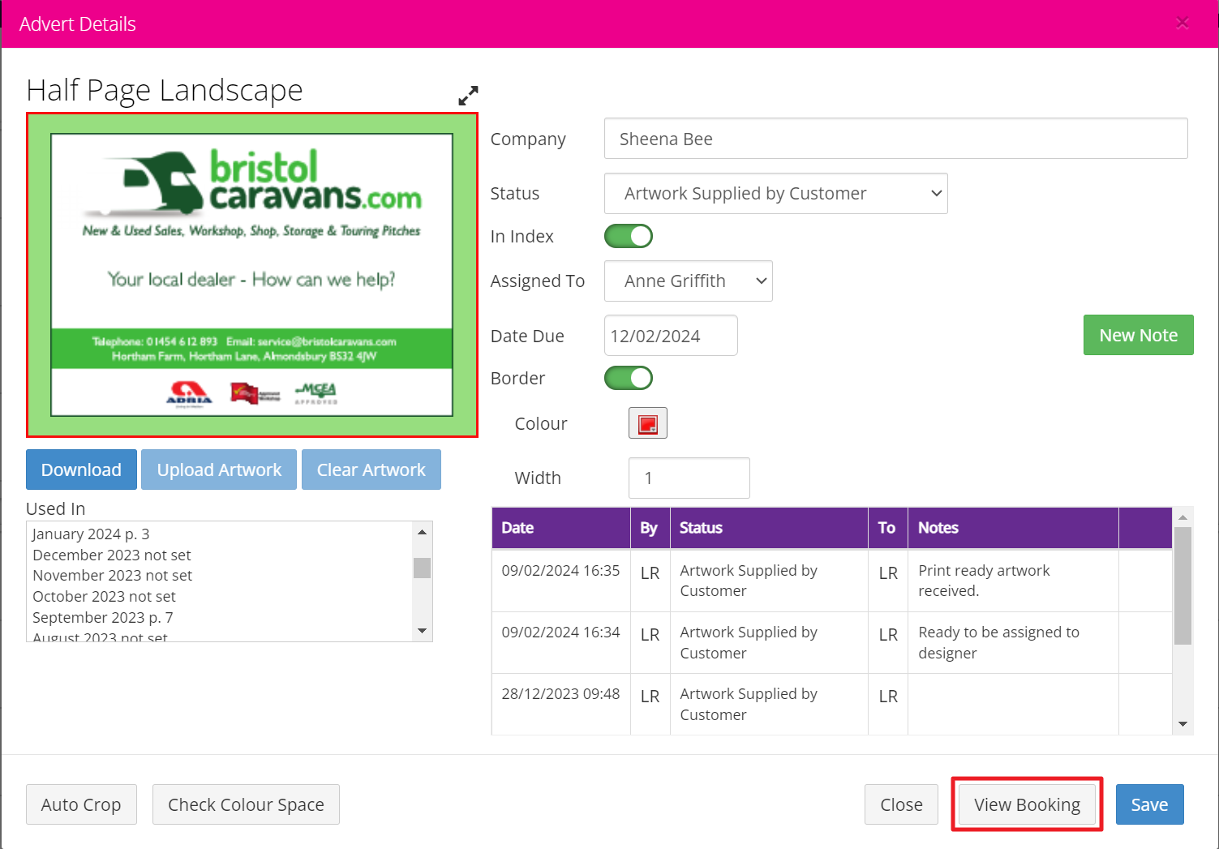Image resolution: width=1219 pixels, height=849 pixels.
Task: Click the Date Due field
Action: [x=670, y=336]
